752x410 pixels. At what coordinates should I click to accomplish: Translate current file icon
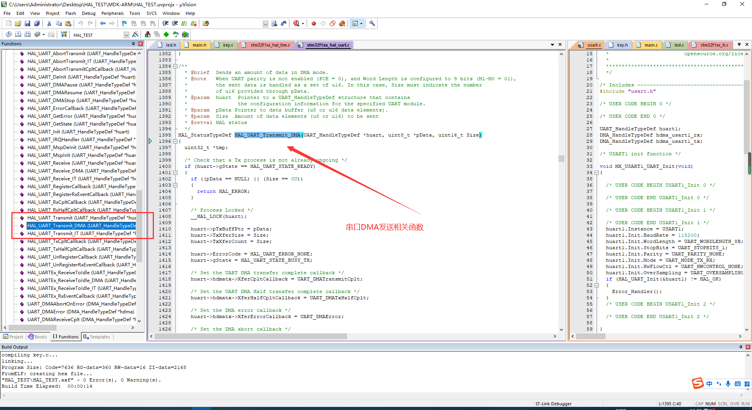[x=9, y=34]
